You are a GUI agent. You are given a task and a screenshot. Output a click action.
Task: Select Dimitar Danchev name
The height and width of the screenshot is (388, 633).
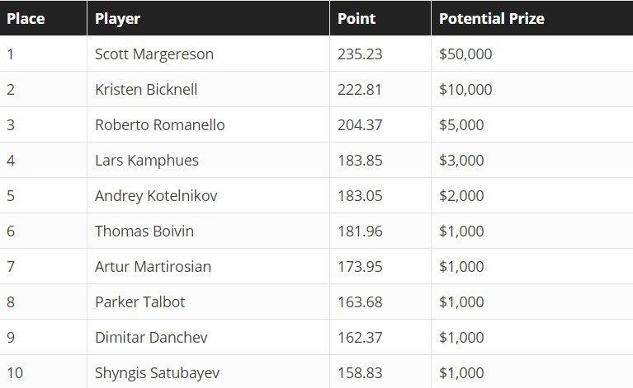[x=151, y=338]
